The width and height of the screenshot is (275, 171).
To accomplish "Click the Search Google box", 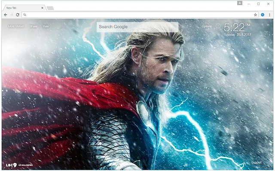I will pos(137,27).
